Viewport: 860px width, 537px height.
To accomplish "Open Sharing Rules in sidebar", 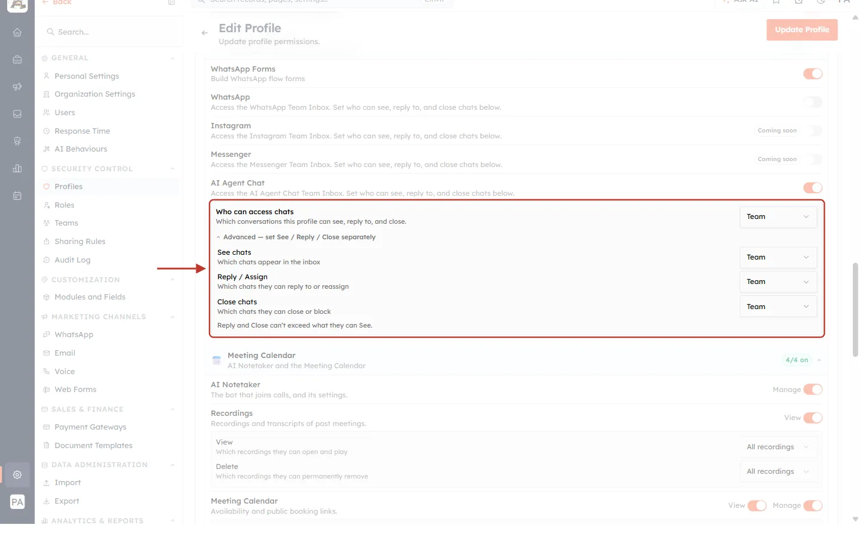I will pyautogui.click(x=79, y=242).
